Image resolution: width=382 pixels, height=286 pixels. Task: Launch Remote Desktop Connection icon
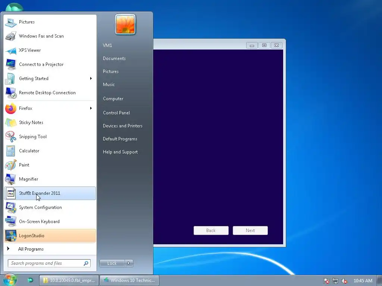tap(11, 93)
